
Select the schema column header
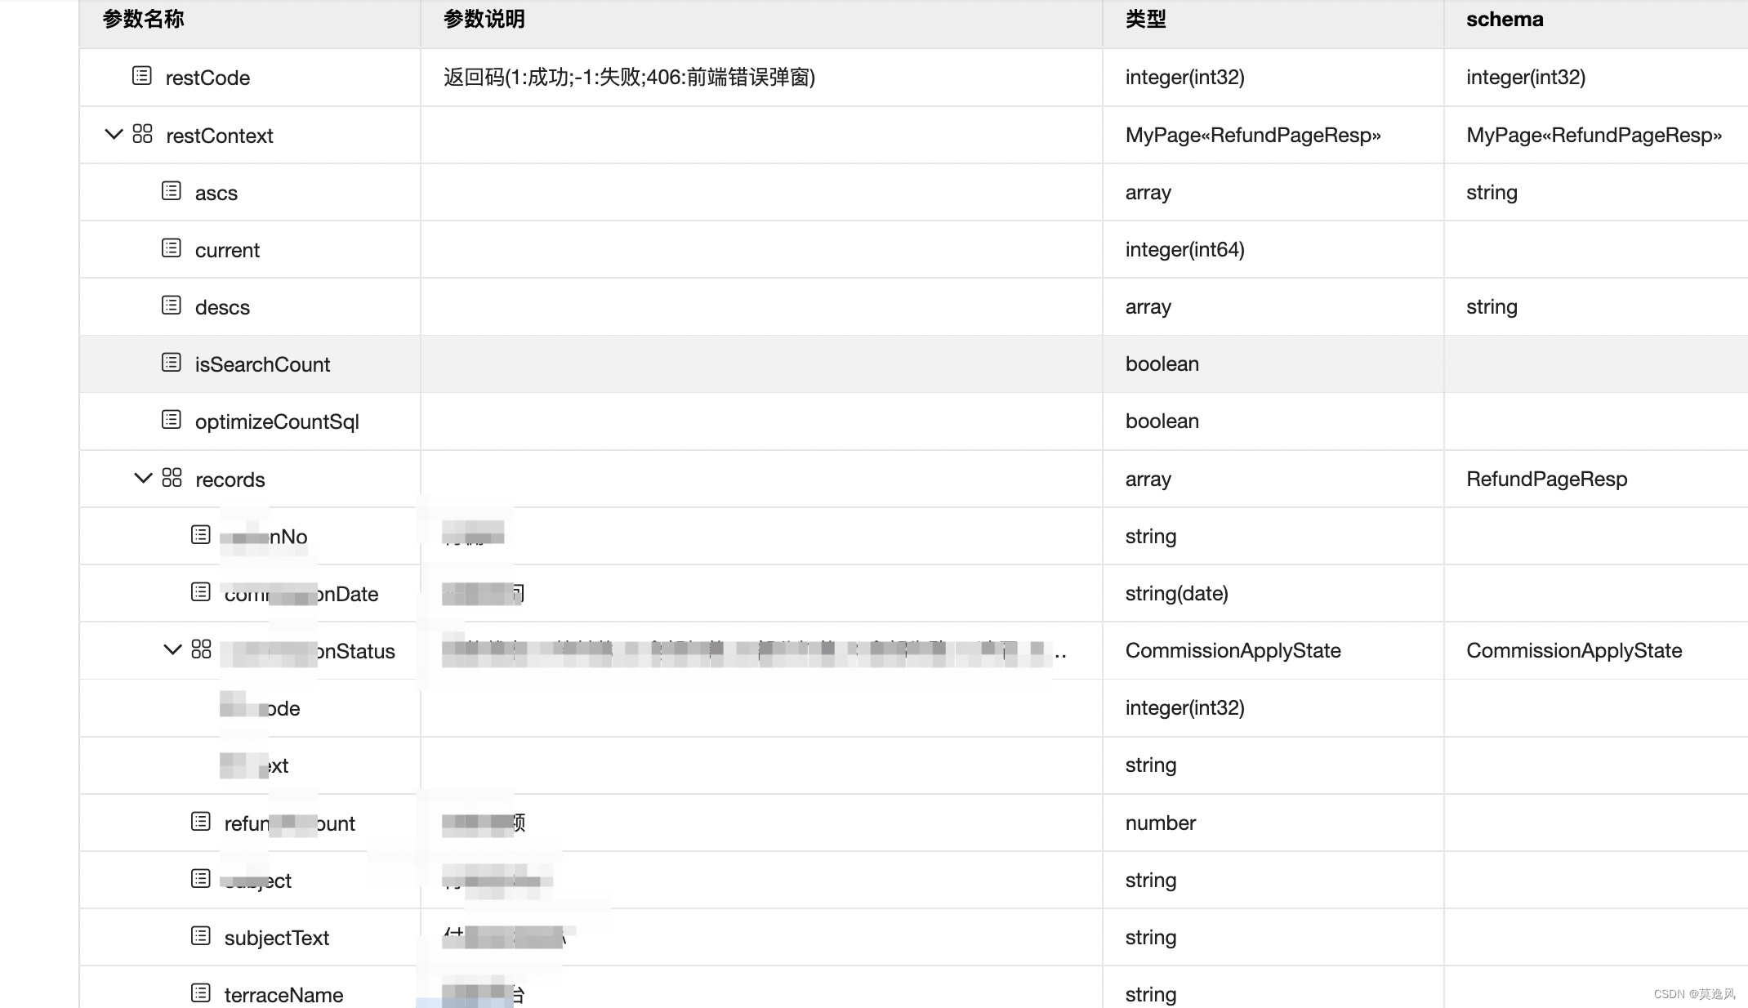1505,20
